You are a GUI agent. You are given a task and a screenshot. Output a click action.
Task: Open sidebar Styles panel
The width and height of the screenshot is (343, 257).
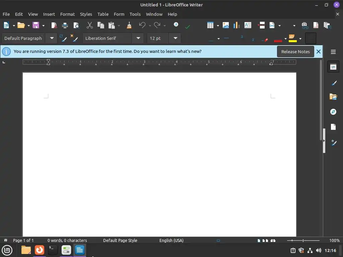point(333,83)
